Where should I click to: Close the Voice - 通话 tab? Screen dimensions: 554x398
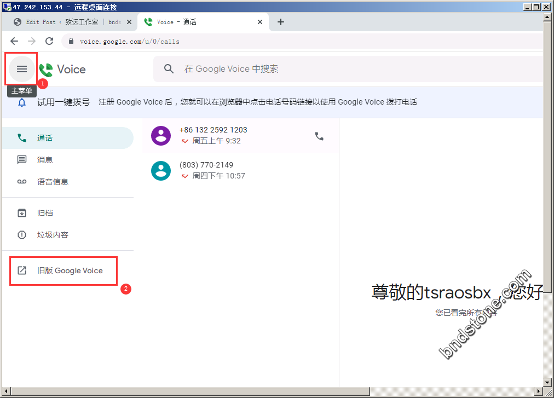(260, 22)
